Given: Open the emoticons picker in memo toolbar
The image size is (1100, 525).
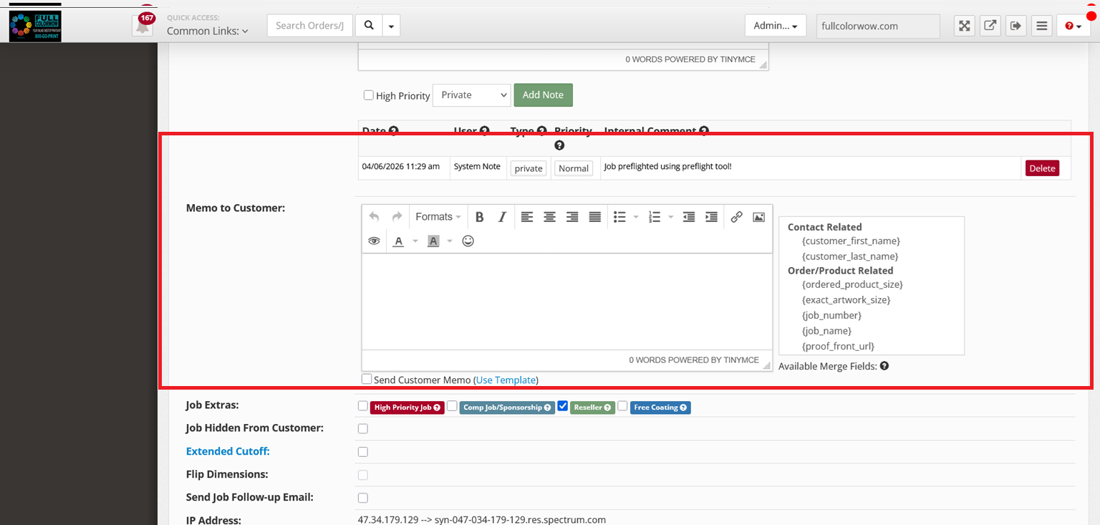Looking at the screenshot, I should point(468,241).
